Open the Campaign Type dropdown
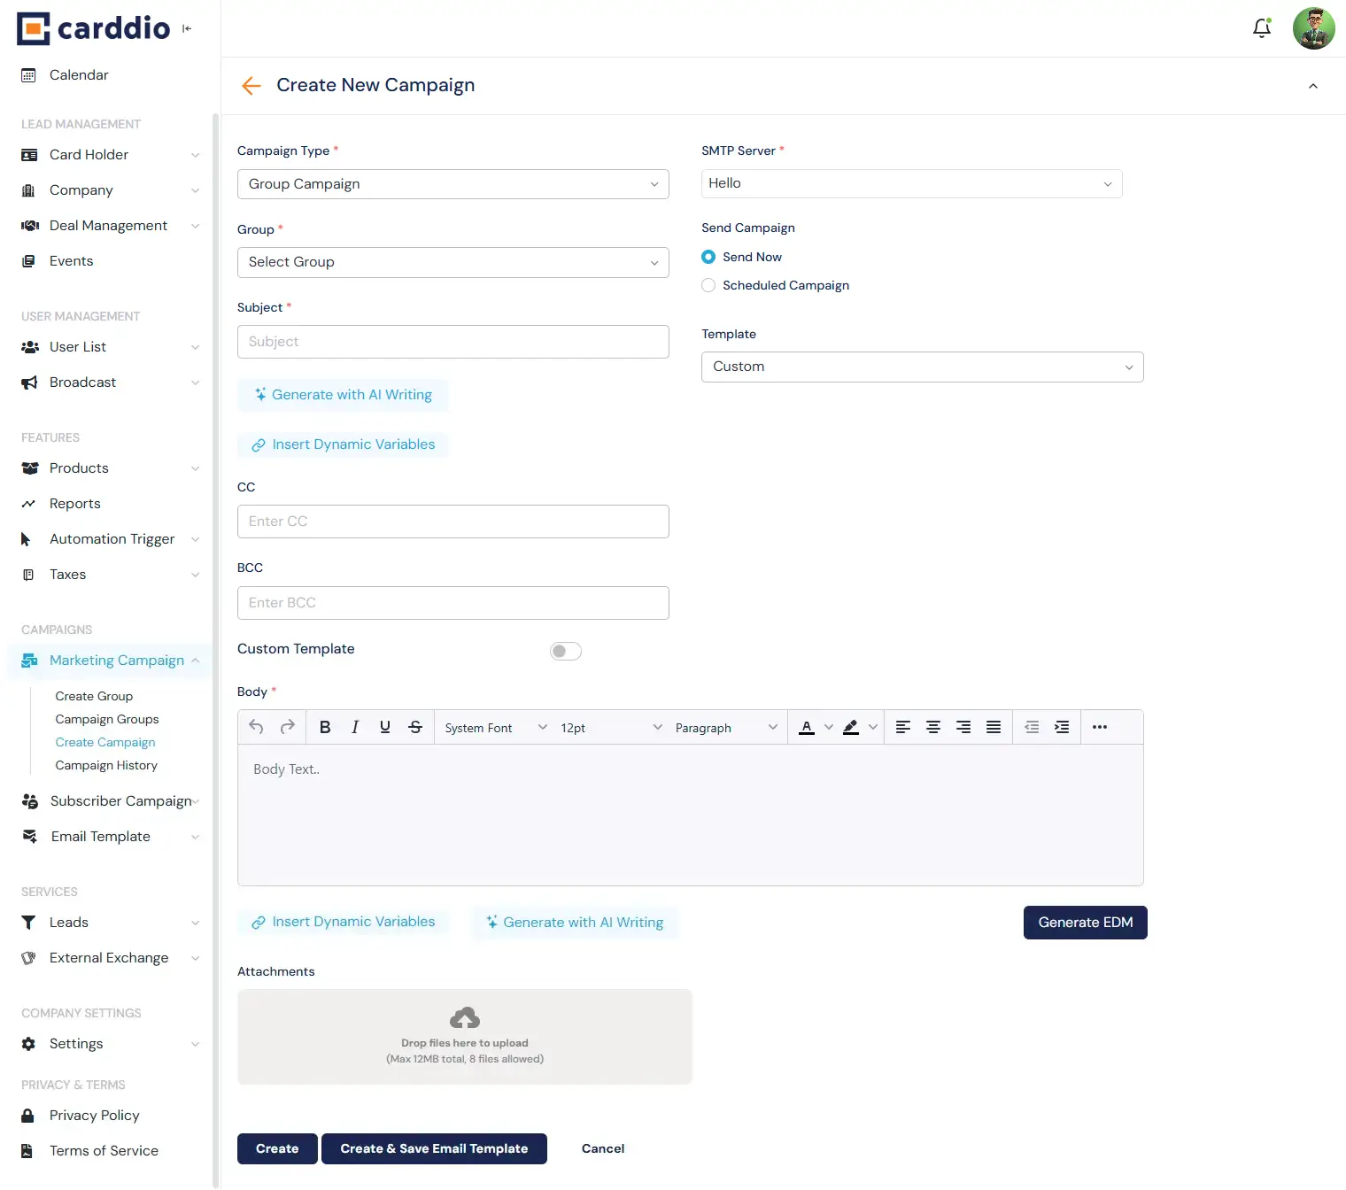This screenshot has width=1346, height=1190. coord(453,184)
